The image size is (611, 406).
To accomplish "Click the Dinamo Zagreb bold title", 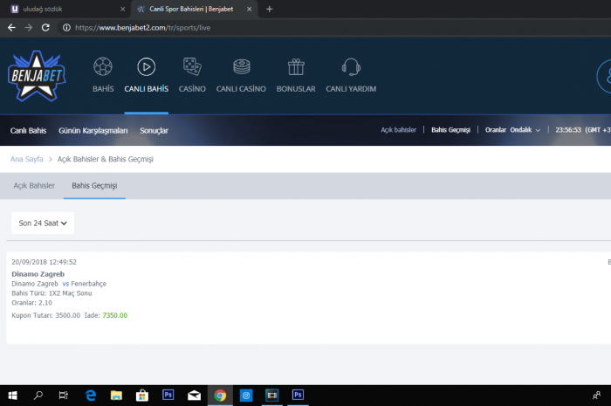I will point(38,274).
